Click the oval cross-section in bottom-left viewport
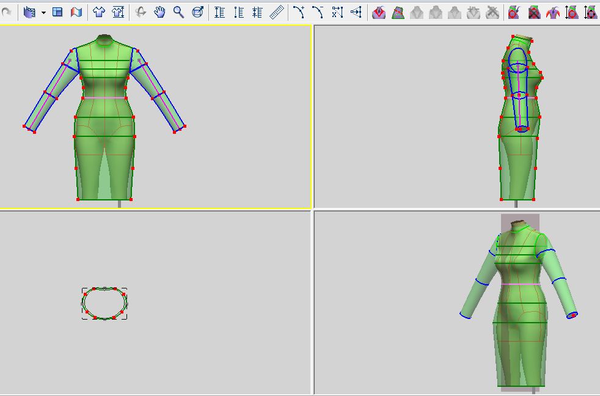This screenshot has height=396, width=600. [x=104, y=303]
